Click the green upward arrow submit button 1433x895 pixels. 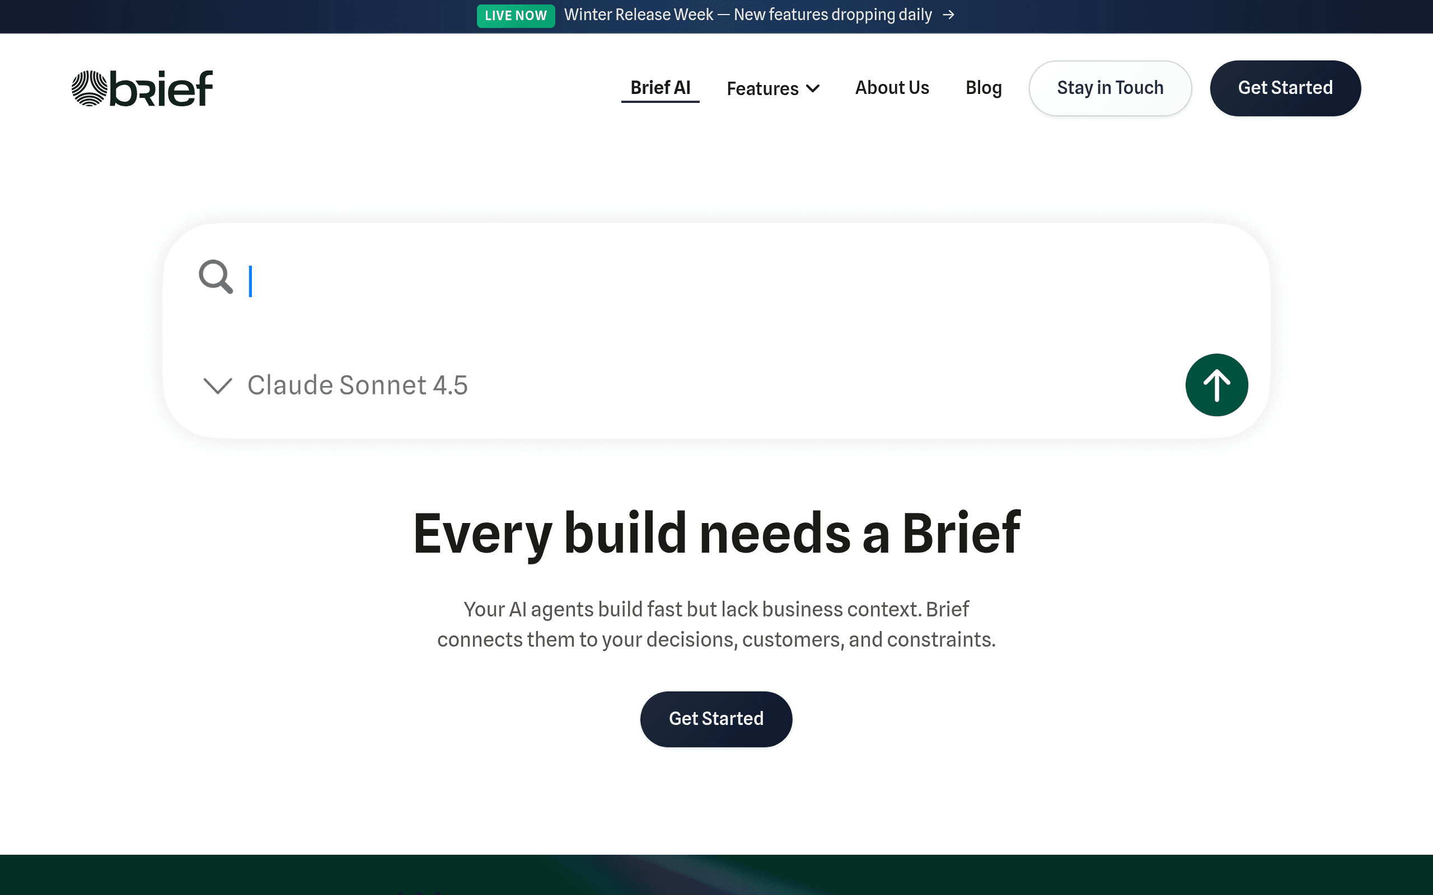(1216, 385)
